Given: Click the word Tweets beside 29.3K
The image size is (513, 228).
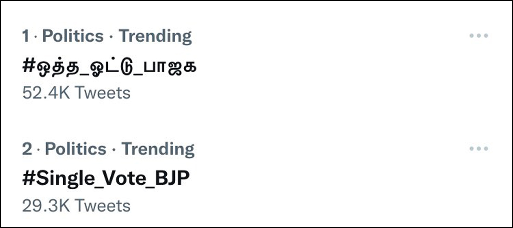Looking at the screenshot, I should point(103,205).
